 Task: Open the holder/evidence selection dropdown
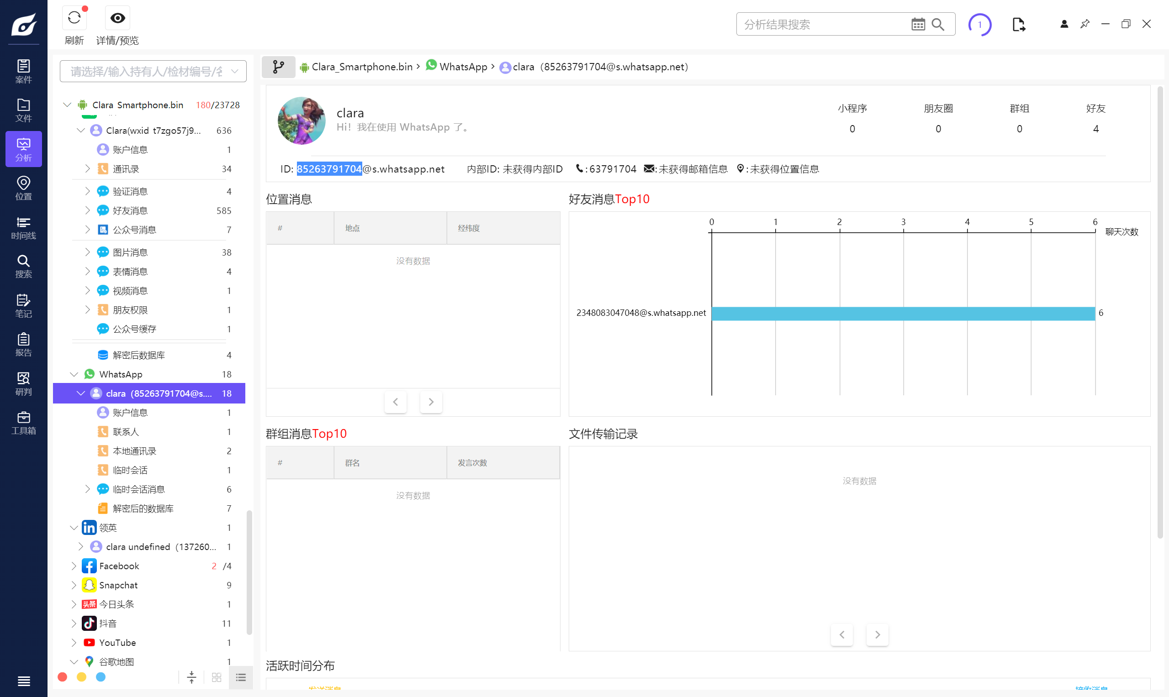[153, 71]
